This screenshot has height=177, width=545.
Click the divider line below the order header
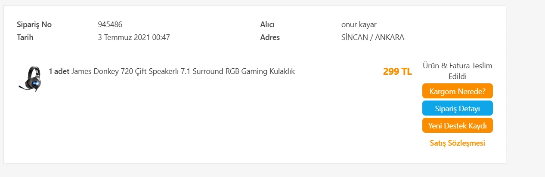click(255, 51)
